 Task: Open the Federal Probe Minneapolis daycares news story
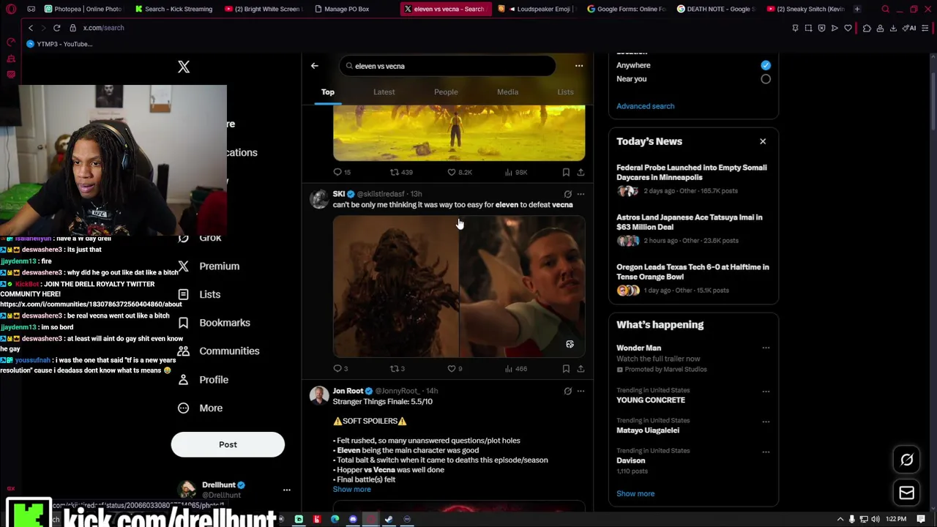692,179
